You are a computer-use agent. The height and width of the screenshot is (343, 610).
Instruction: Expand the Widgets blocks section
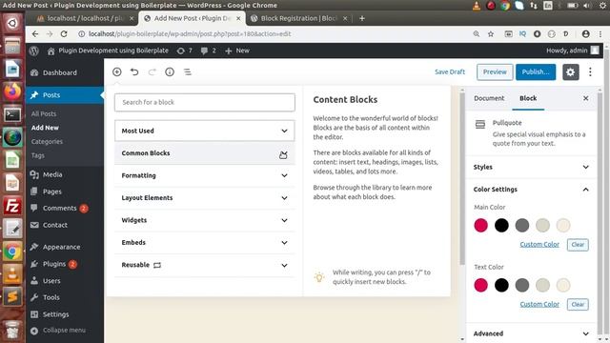point(205,220)
